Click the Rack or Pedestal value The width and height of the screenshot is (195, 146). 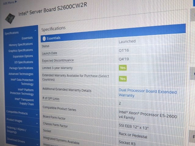pyautogui.click(x=133, y=135)
